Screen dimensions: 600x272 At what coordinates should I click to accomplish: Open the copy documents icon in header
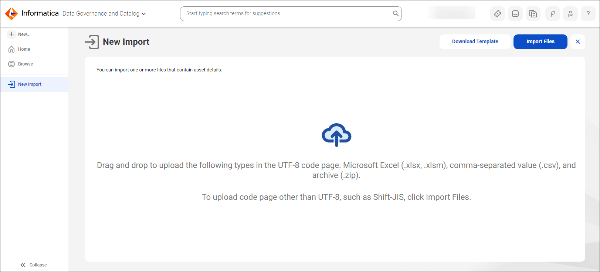(x=533, y=14)
